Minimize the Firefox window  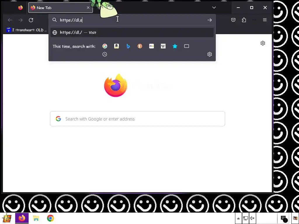(238, 8)
